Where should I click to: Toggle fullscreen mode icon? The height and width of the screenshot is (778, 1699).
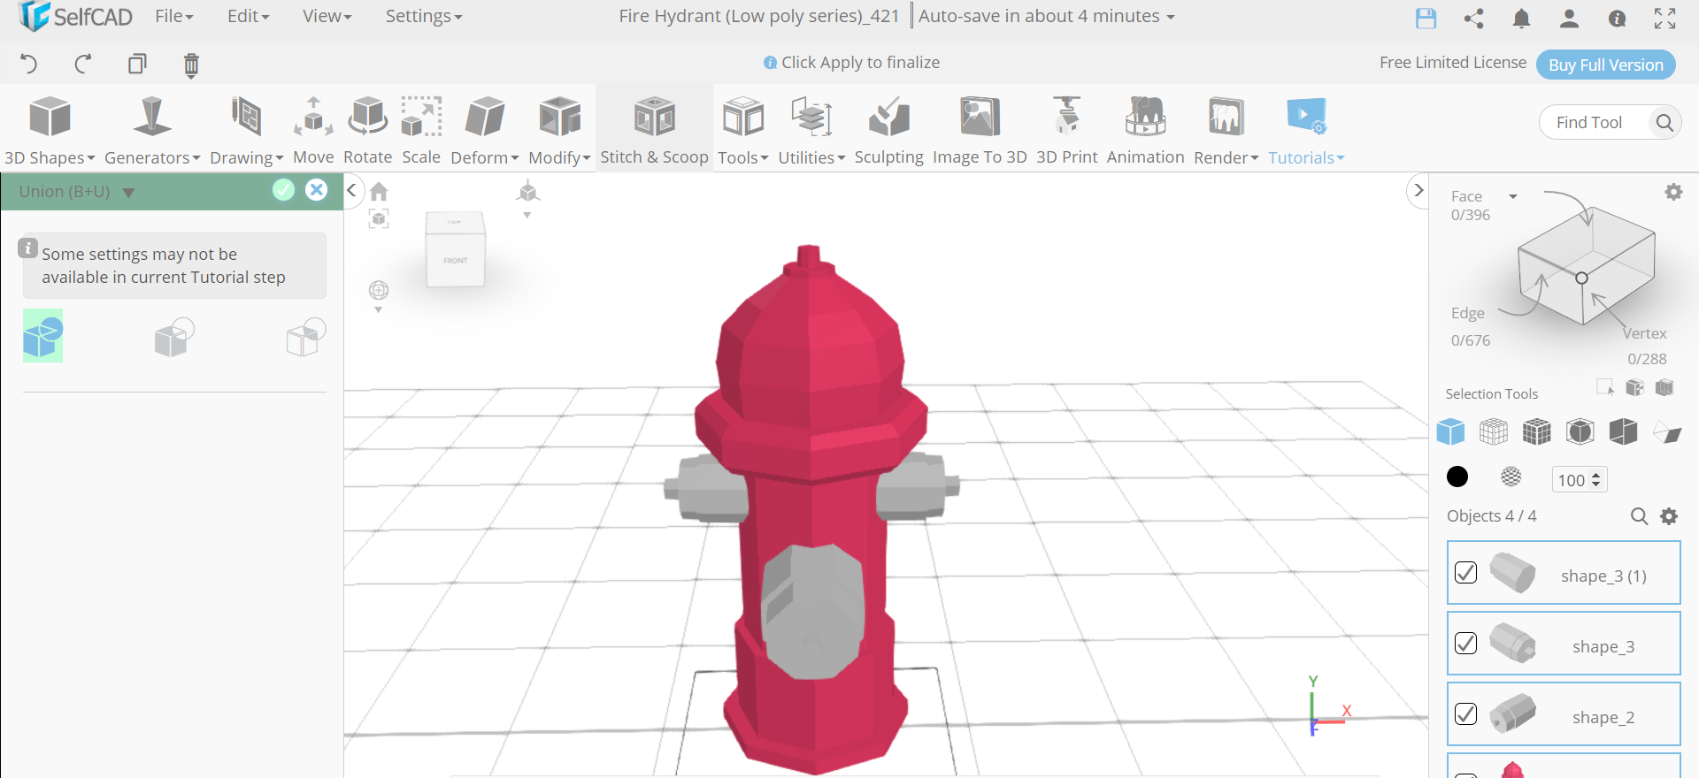pos(1664,18)
